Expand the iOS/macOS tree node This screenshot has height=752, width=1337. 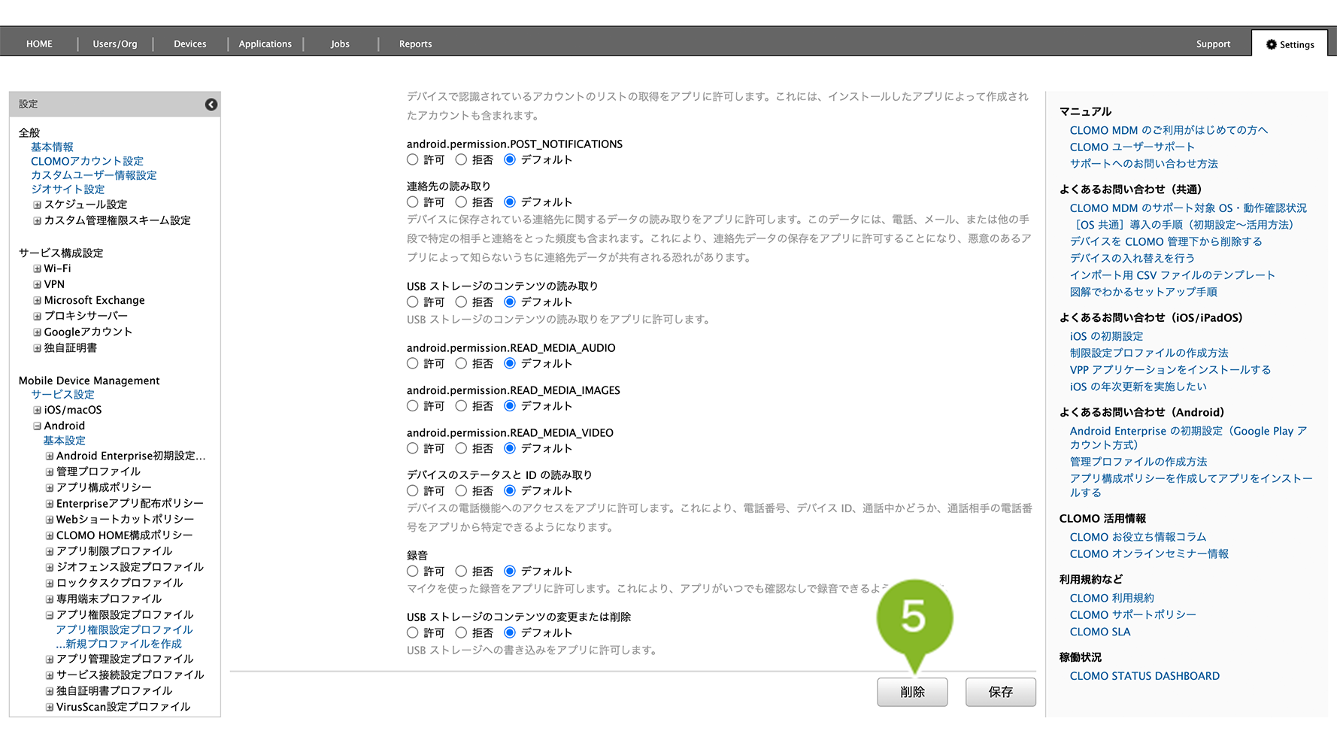[x=37, y=410]
